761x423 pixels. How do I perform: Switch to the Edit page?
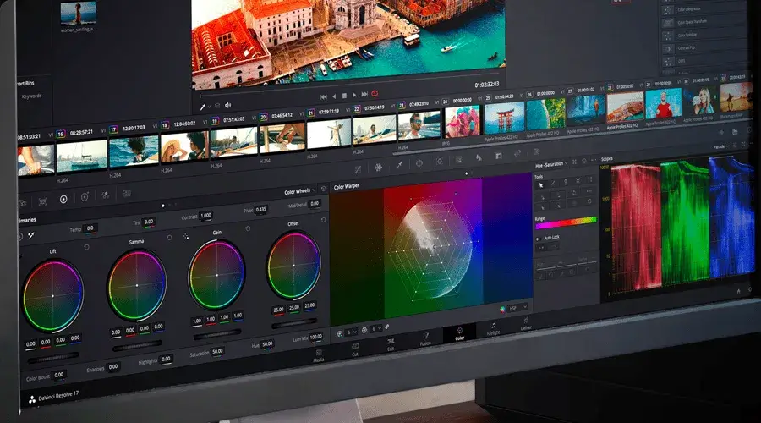click(390, 344)
